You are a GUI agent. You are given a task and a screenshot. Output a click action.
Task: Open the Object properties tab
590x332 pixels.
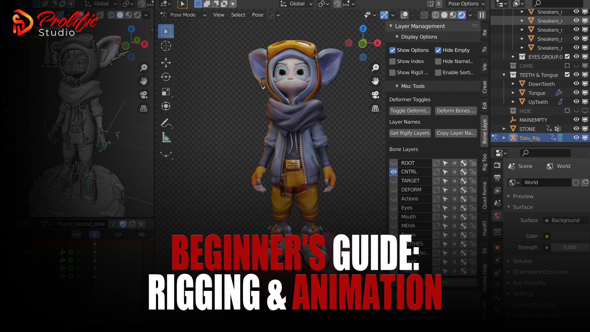coord(497,247)
